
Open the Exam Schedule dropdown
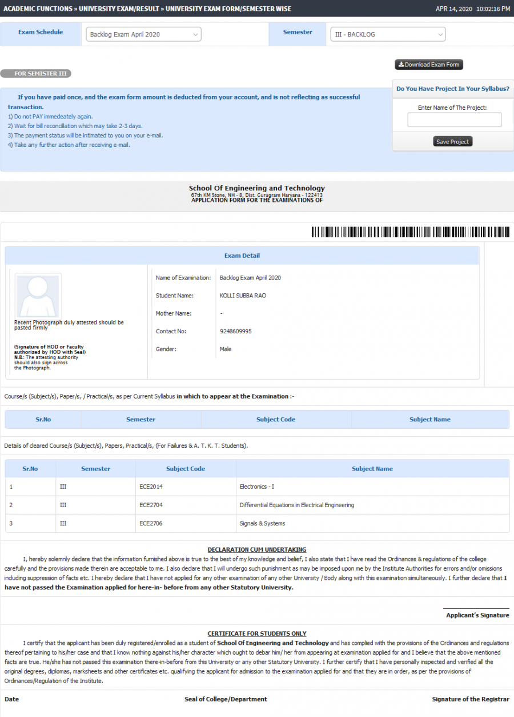[143, 34]
